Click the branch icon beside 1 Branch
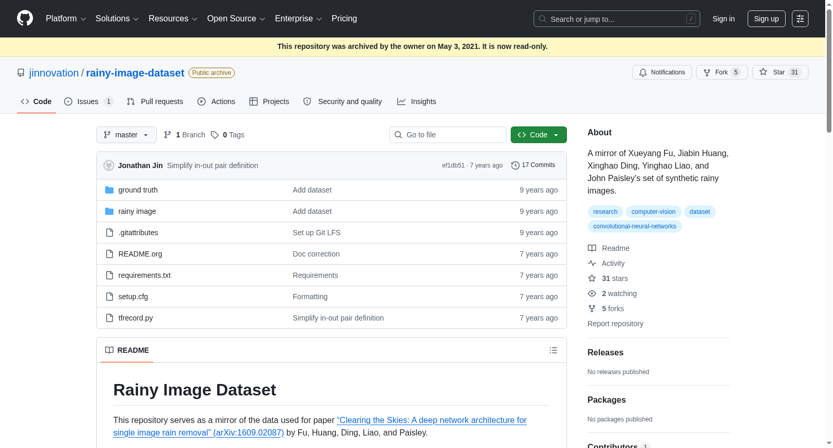This screenshot has height=448, width=833. pos(168,135)
